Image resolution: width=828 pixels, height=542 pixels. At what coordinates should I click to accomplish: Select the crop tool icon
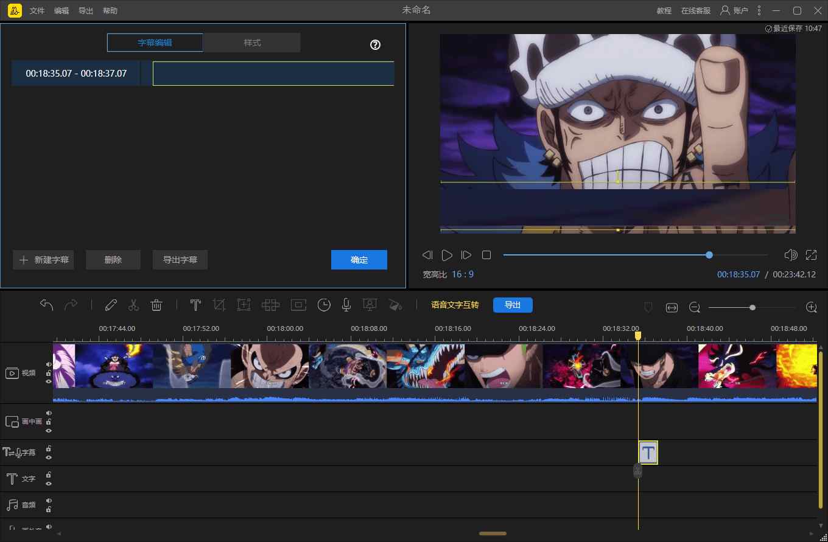coord(219,305)
